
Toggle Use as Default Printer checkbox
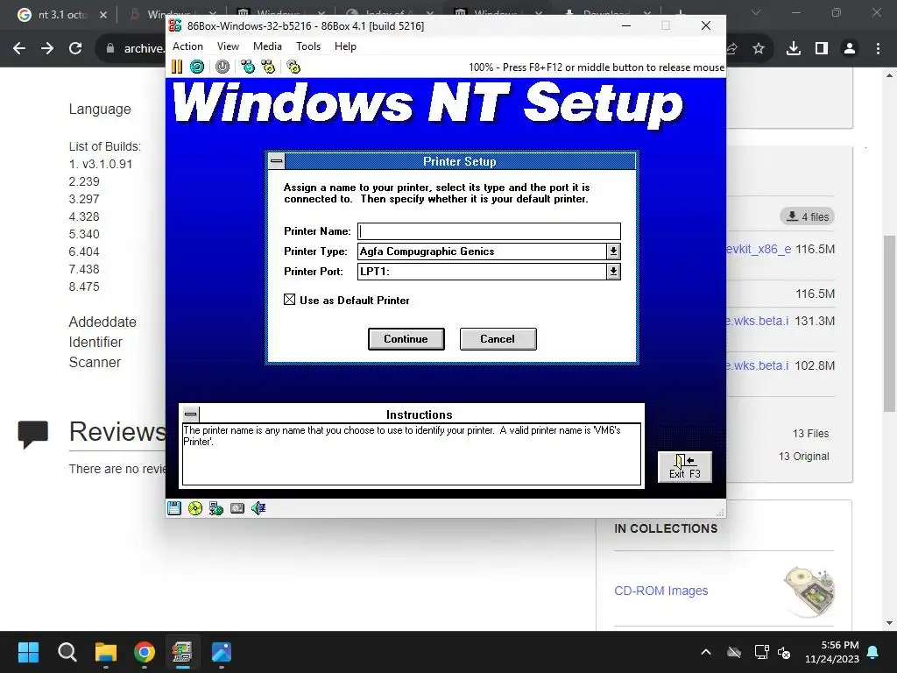tap(289, 300)
